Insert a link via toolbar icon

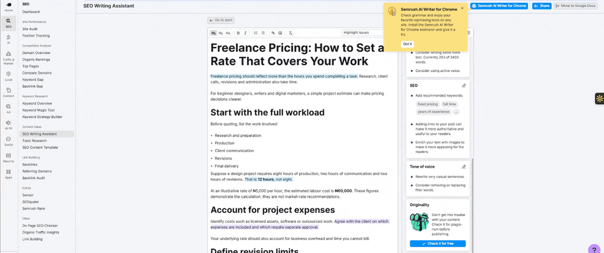[x=273, y=33]
